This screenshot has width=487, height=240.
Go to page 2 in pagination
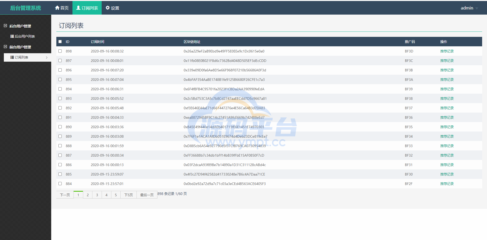tap(88, 195)
